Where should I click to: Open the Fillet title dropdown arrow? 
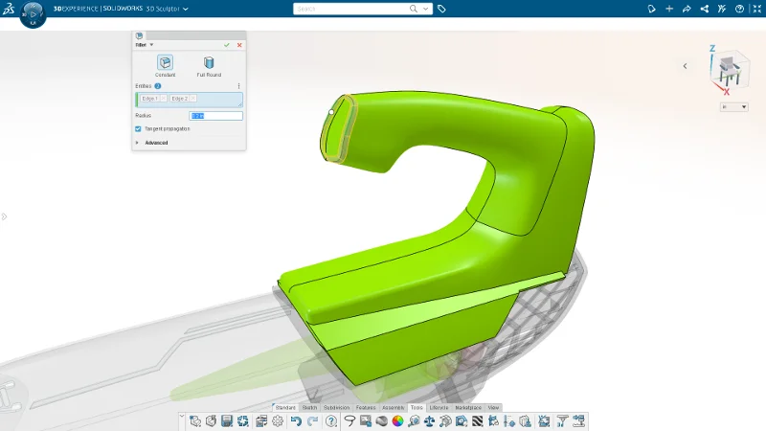[151, 45]
